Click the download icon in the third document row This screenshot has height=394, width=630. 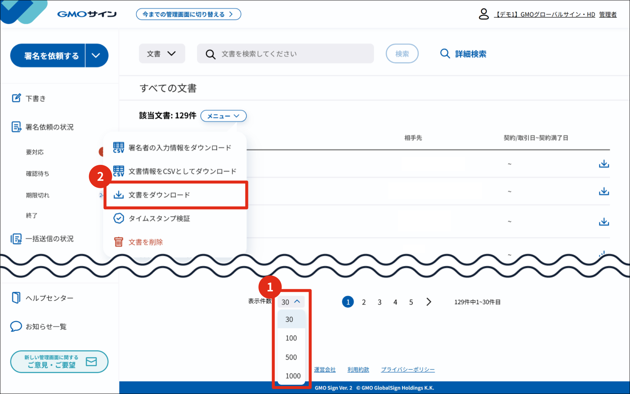[x=604, y=222]
